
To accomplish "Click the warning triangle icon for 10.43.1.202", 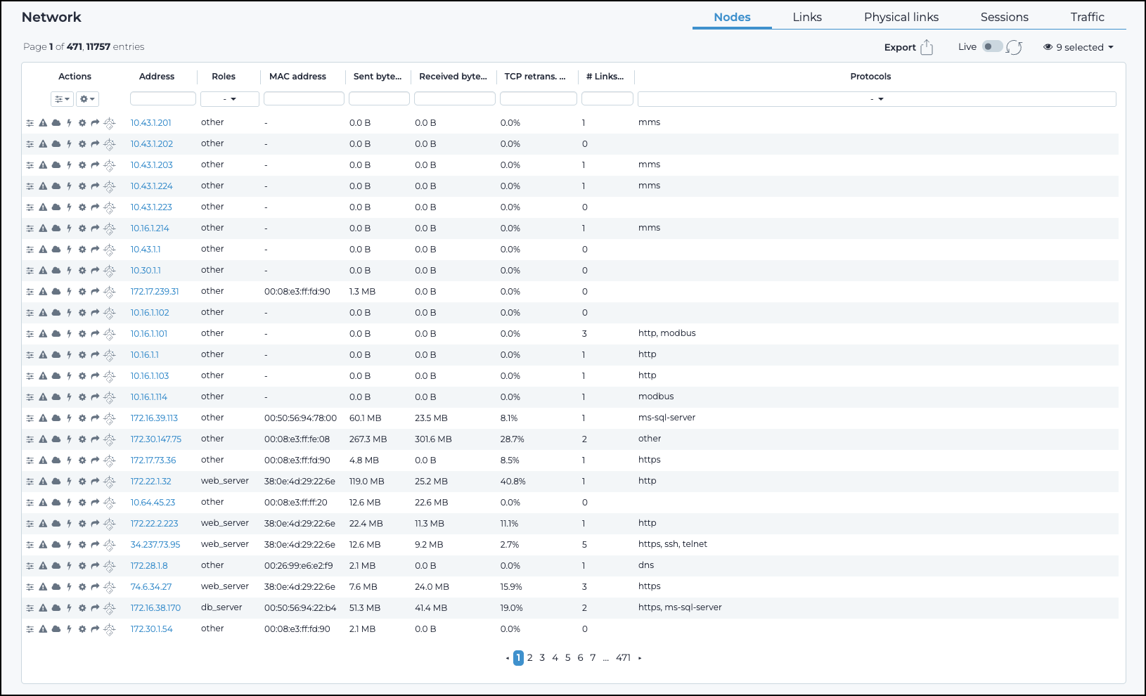I will point(43,144).
